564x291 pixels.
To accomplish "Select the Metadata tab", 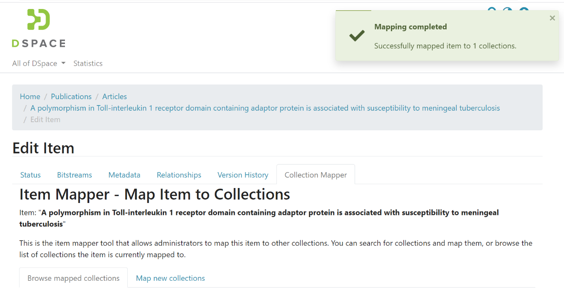I will click(x=124, y=175).
